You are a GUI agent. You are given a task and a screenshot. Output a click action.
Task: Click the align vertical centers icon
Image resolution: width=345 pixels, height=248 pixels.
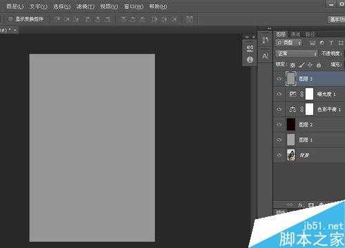tap(67, 19)
